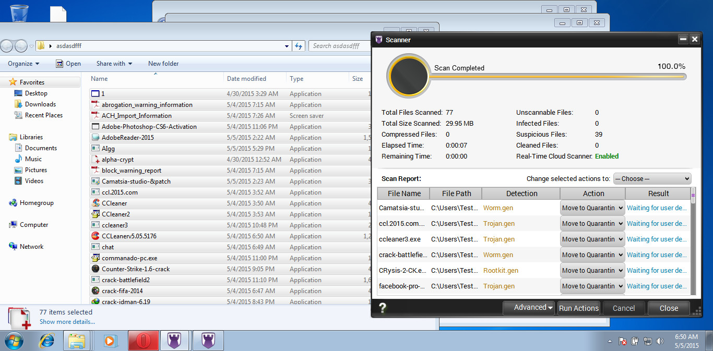Select AdobeReader-2015 file icon
This screenshot has width=713, height=351.
coord(96,138)
